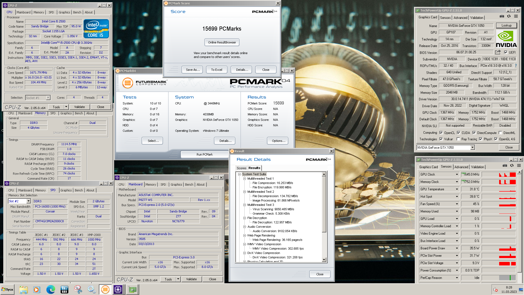
Task: Click the Save As... button
Action: [193, 70]
